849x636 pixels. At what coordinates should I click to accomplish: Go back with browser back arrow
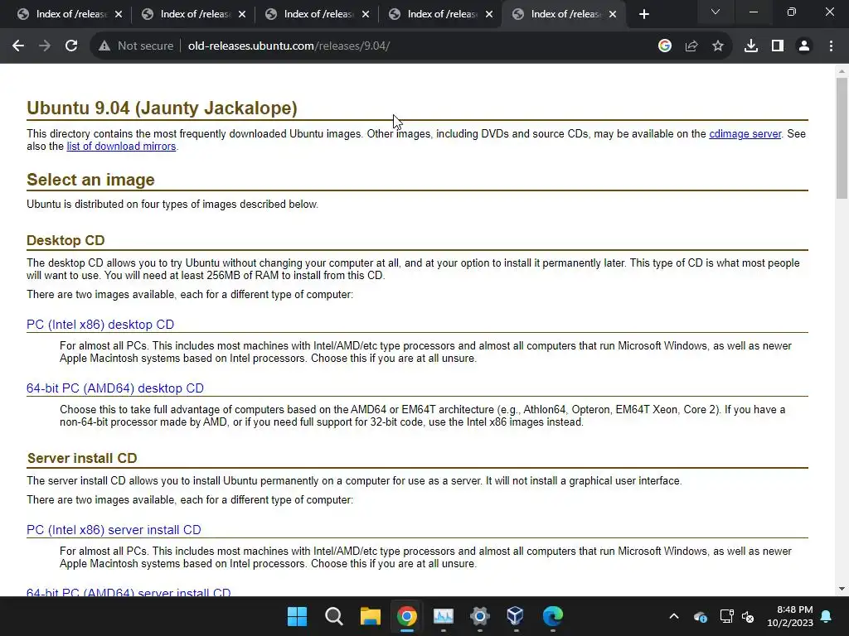click(x=18, y=46)
